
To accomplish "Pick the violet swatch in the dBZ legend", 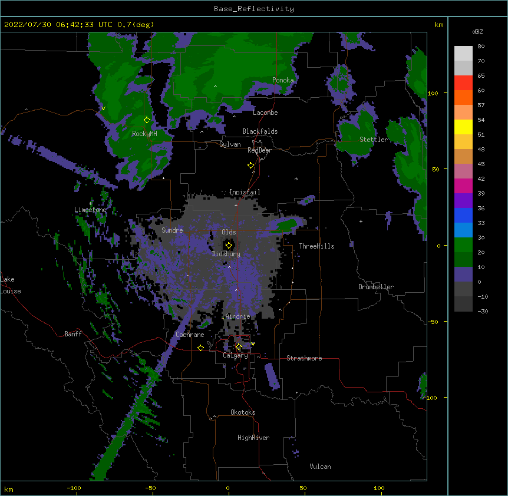I will click(463, 201).
